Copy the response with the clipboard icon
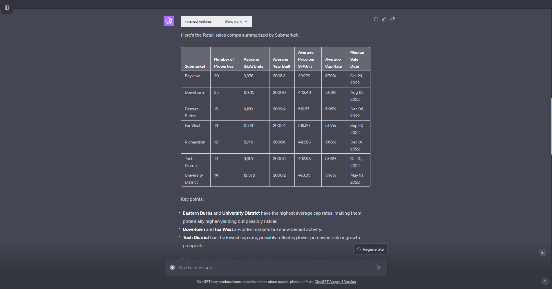This screenshot has height=289, width=552. [x=376, y=19]
